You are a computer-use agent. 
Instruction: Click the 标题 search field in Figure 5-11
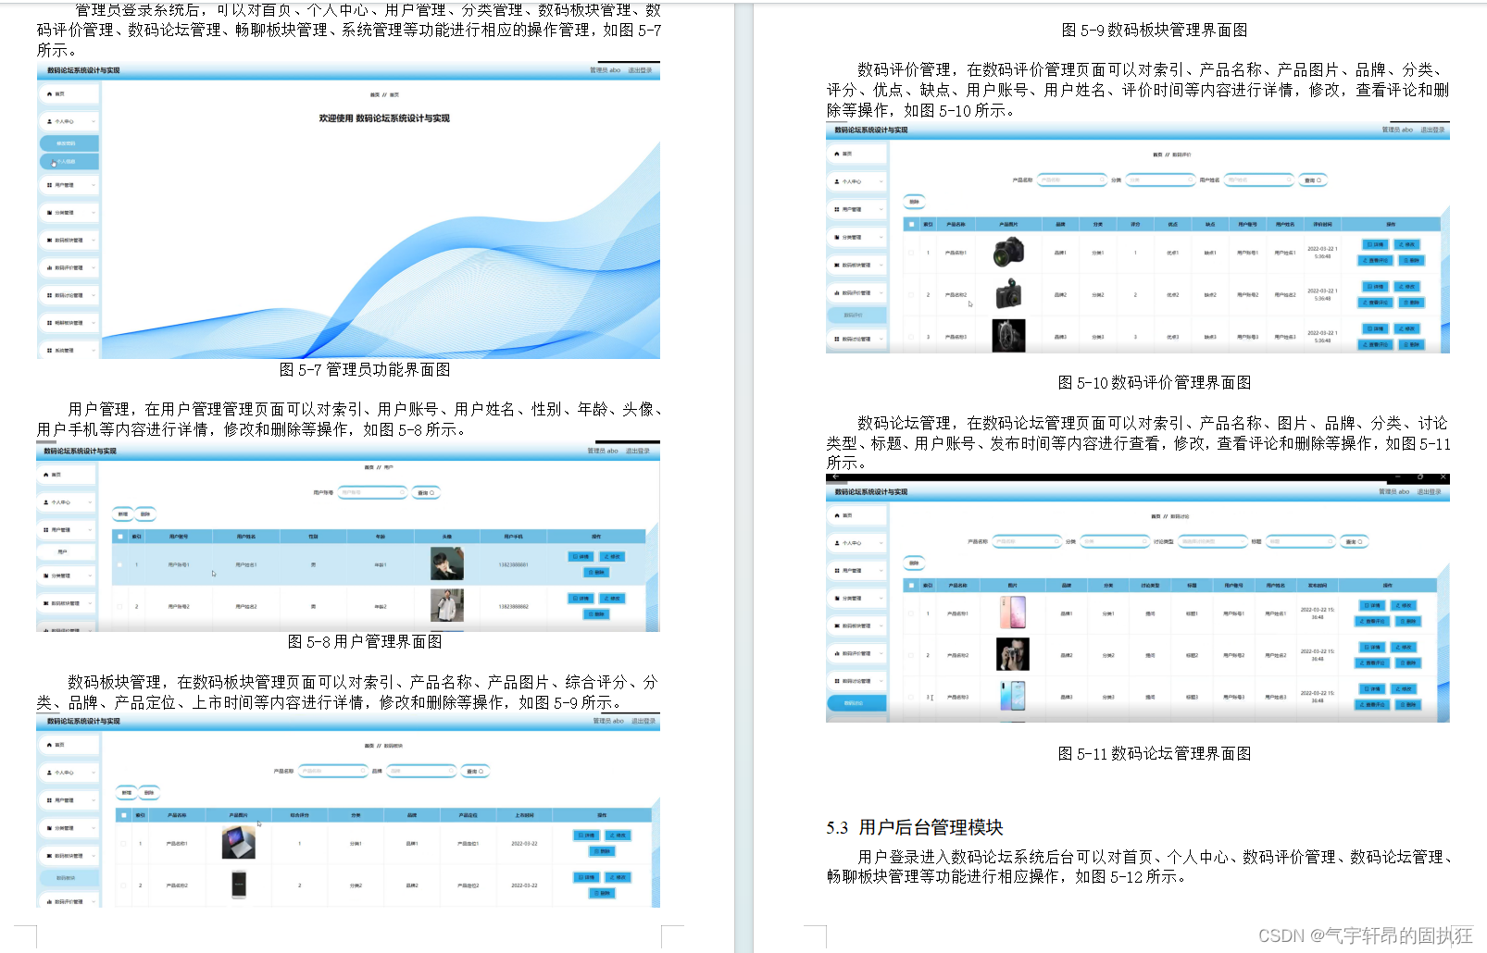point(1301,541)
